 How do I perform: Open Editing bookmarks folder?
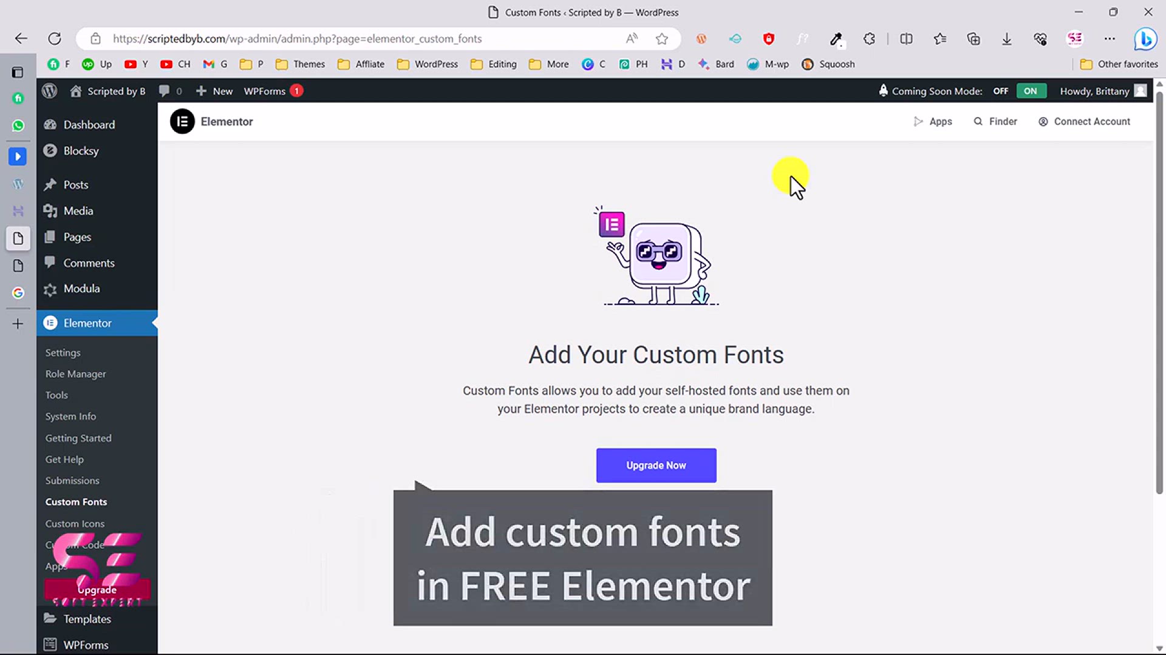pos(493,64)
